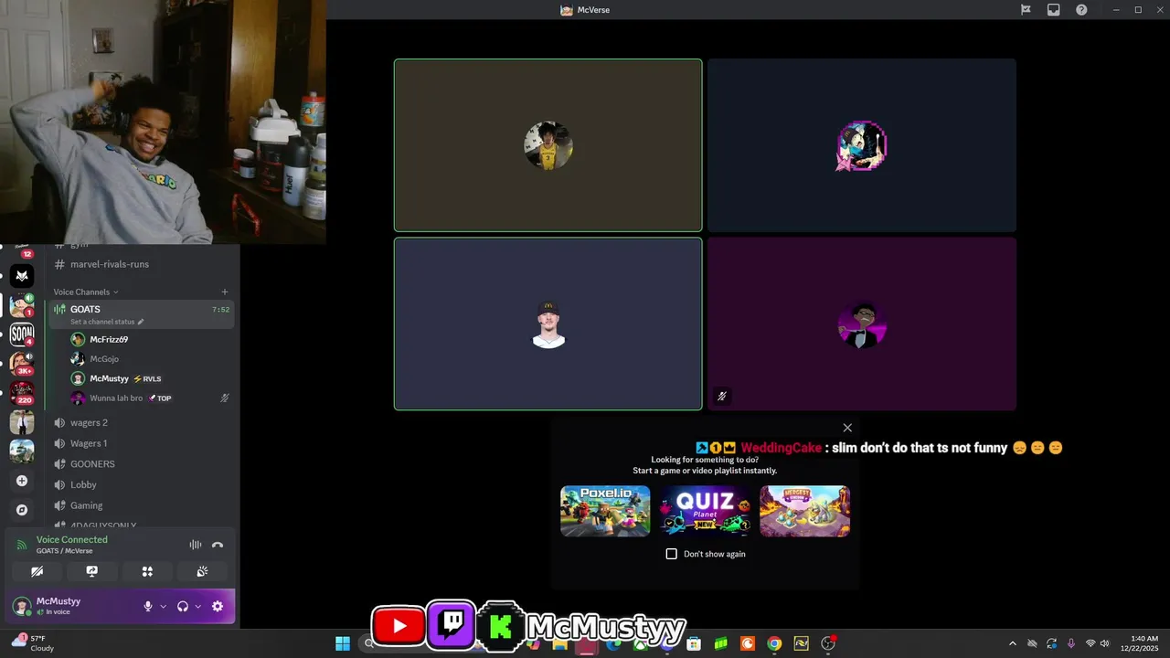The height and width of the screenshot is (658, 1170).
Task: Mute your microphone in user panel
Action: [x=148, y=606]
